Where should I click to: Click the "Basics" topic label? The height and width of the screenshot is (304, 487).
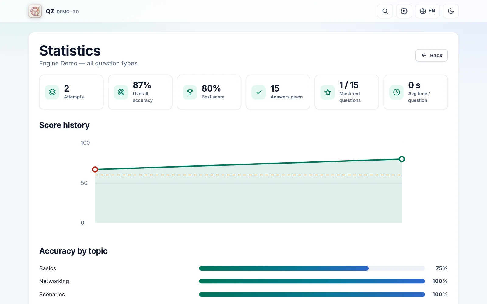click(47, 268)
